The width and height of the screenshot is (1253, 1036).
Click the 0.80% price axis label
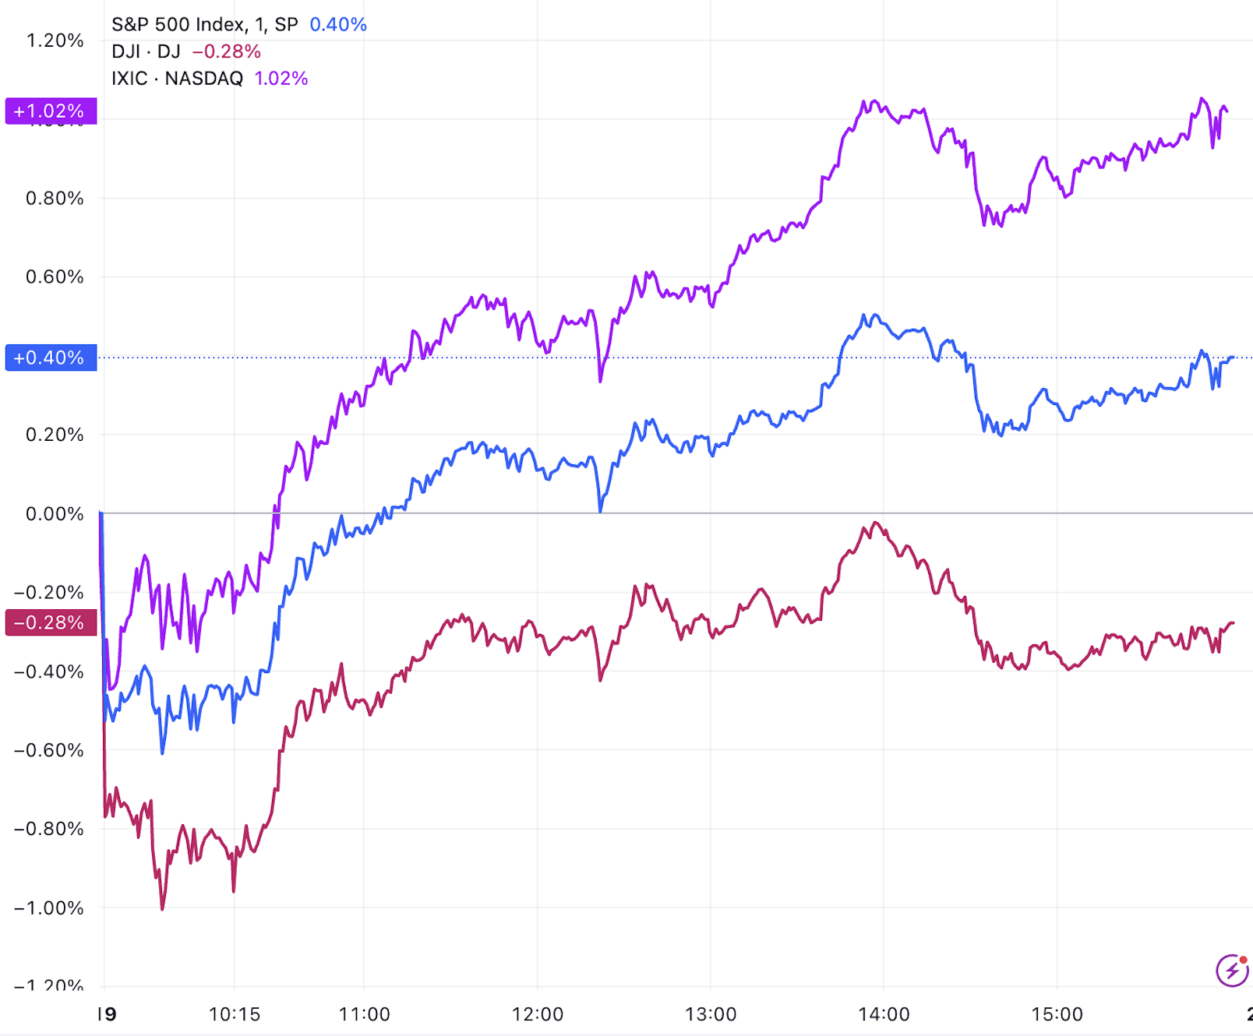55,199
